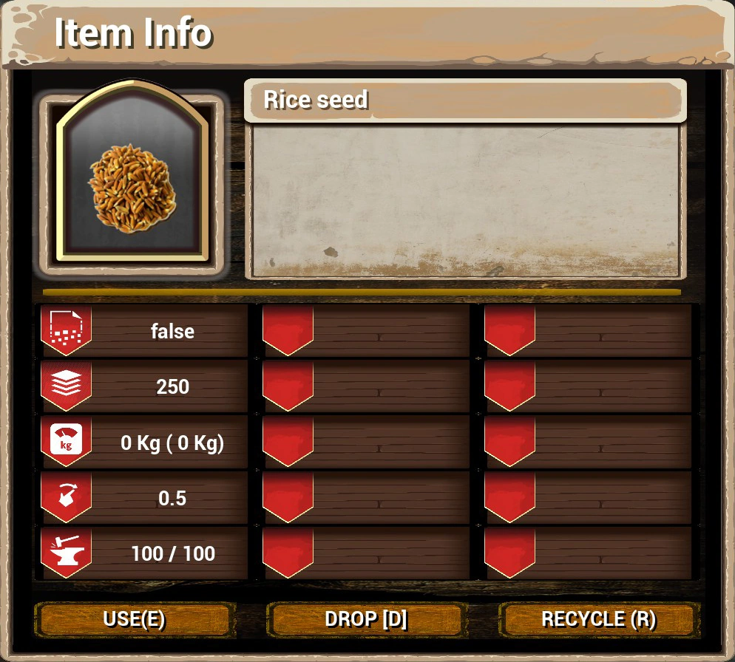Click the 250 stack size value
Image resolution: width=735 pixels, height=662 pixels.
[172, 387]
